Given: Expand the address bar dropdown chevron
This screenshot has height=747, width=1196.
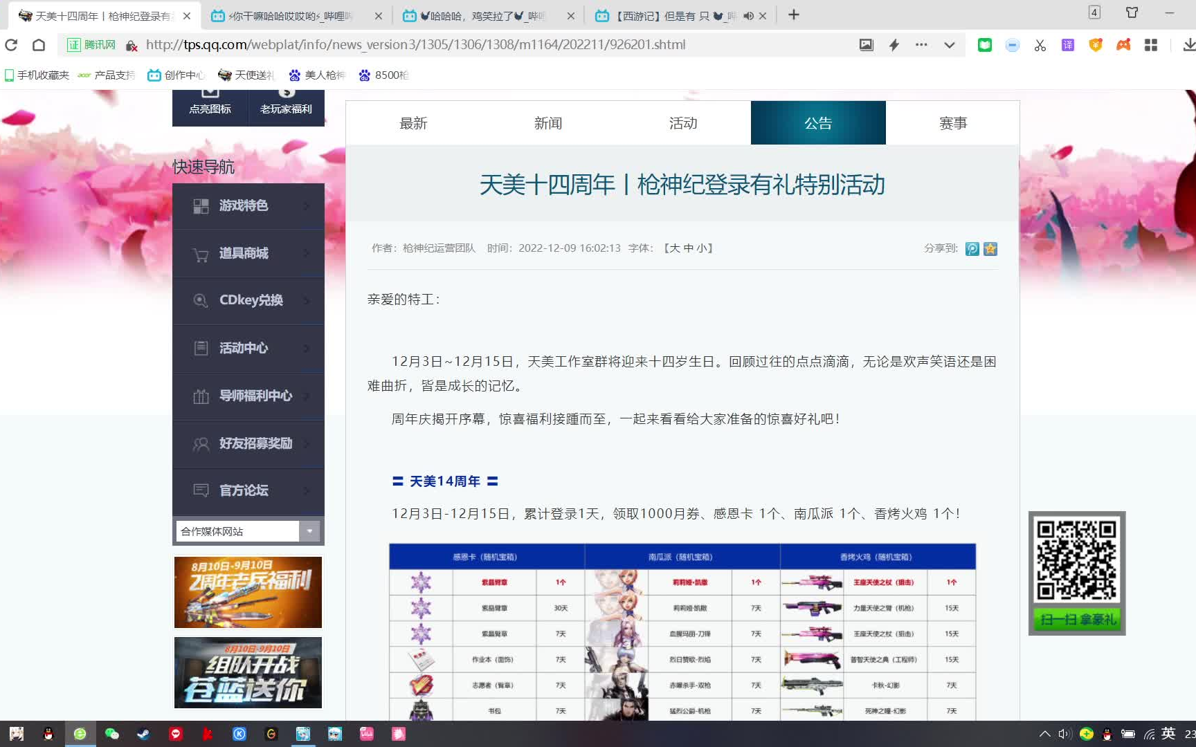Looking at the screenshot, I should [x=949, y=45].
